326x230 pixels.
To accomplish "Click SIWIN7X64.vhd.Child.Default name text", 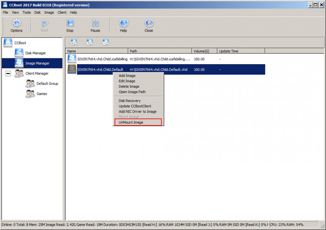I will coord(100,69).
